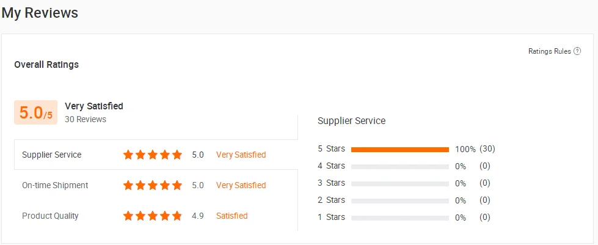Click the 4 Stars empty bar
598x245 pixels.
(400, 167)
